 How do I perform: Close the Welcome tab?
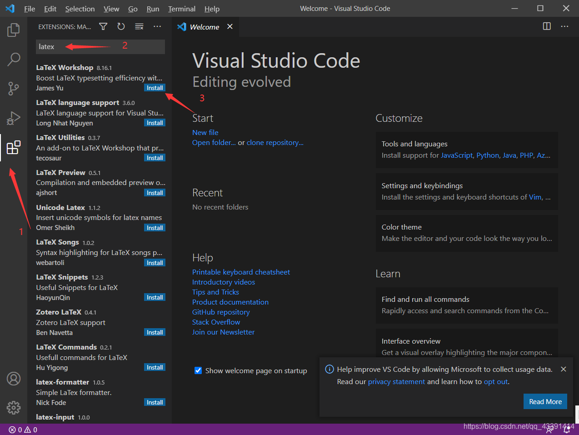(230, 26)
